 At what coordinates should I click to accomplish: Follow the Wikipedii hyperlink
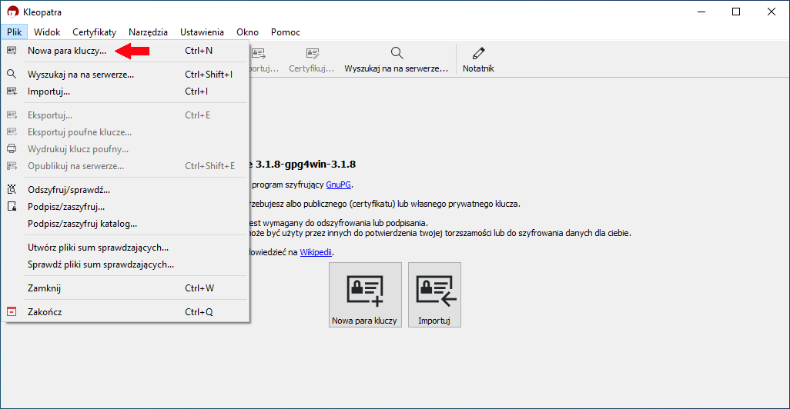(x=316, y=252)
